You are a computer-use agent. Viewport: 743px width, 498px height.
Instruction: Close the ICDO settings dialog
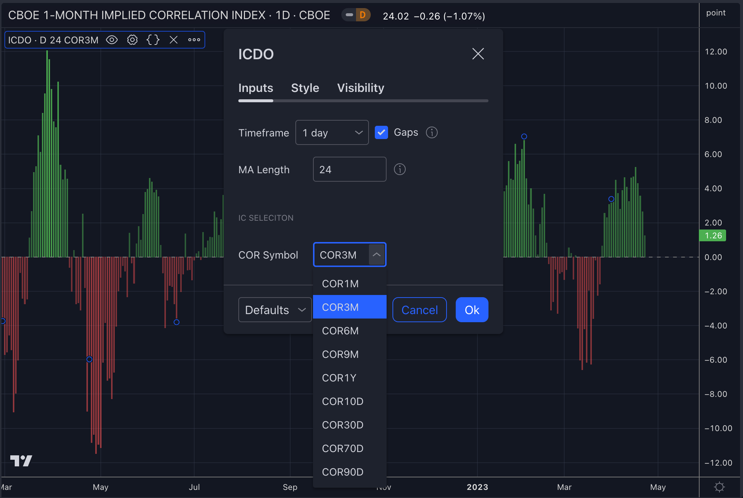pos(478,54)
